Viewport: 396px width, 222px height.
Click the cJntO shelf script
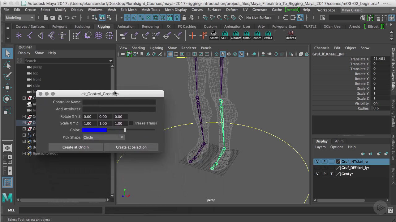247,35
